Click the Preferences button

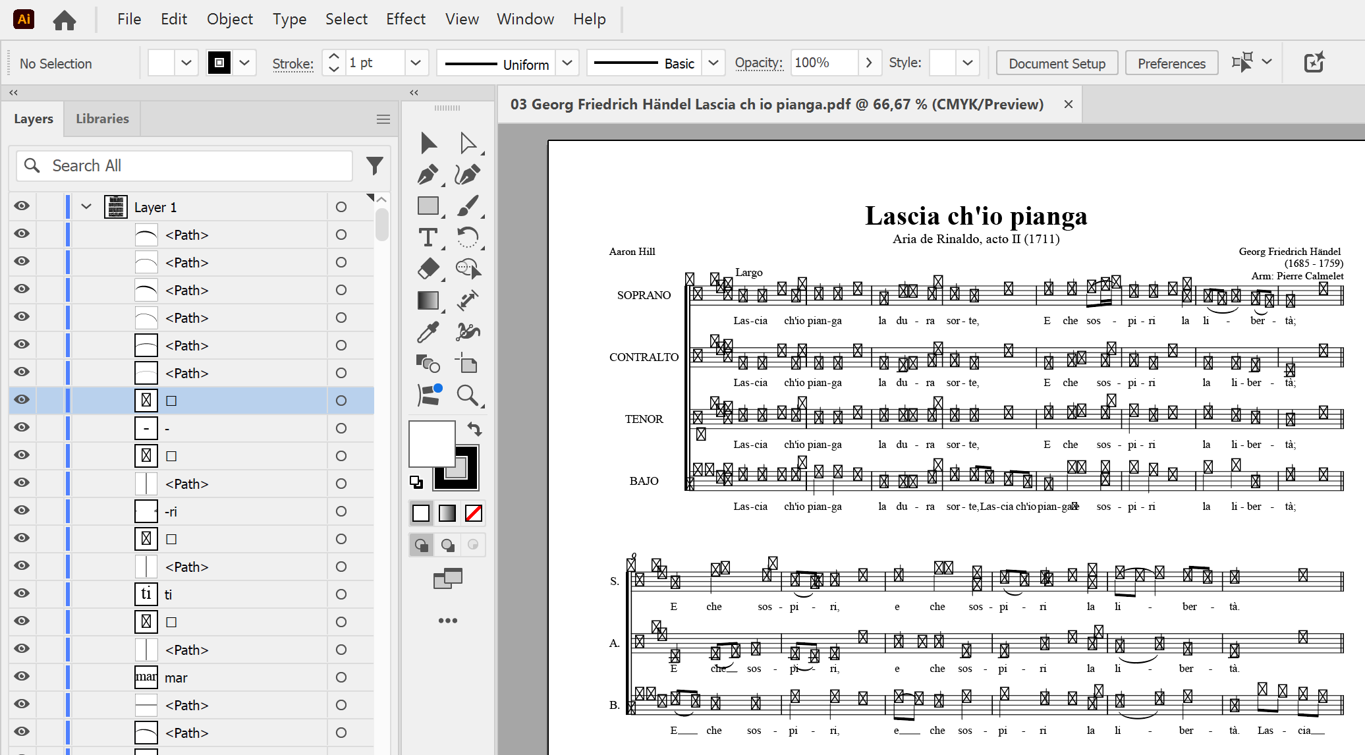coord(1171,63)
